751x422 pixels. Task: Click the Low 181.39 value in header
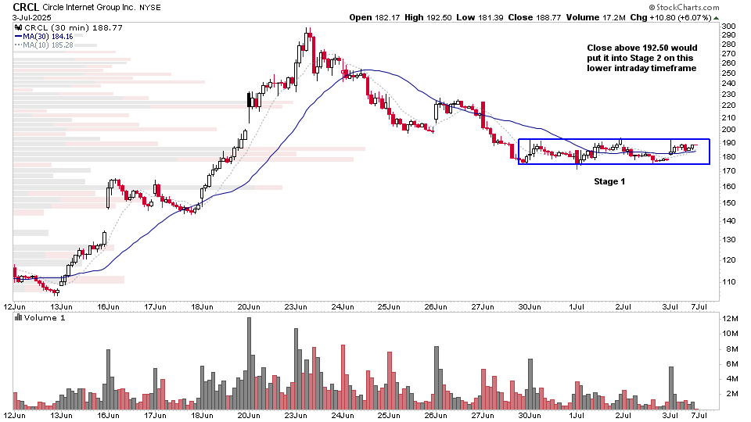click(x=480, y=17)
